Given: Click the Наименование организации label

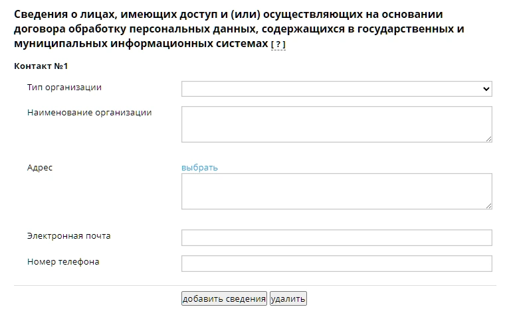Looking at the screenshot, I should click(x=89, y=113).
